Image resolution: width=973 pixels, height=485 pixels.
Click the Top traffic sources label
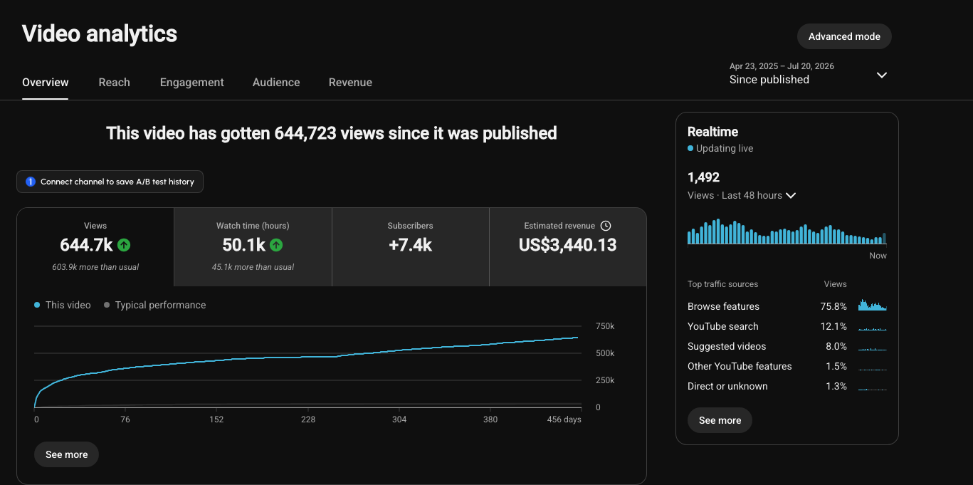[722, 284]
